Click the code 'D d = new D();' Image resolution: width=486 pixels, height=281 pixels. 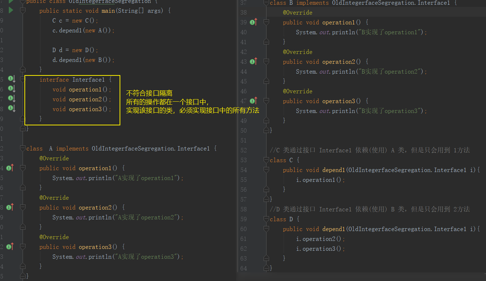(x=75, y=50)
